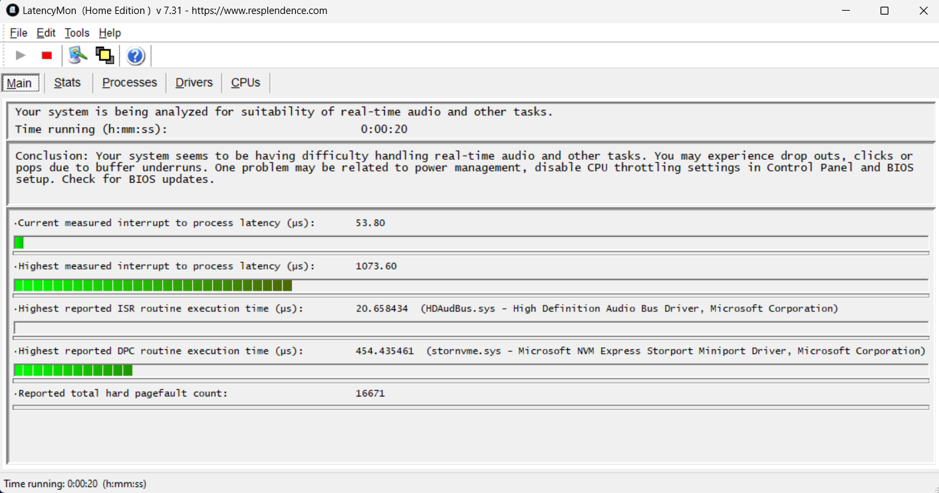Open the Options wrench toolbar icon
The height and width of the screenshot is (493, 939).
(78, 55)
